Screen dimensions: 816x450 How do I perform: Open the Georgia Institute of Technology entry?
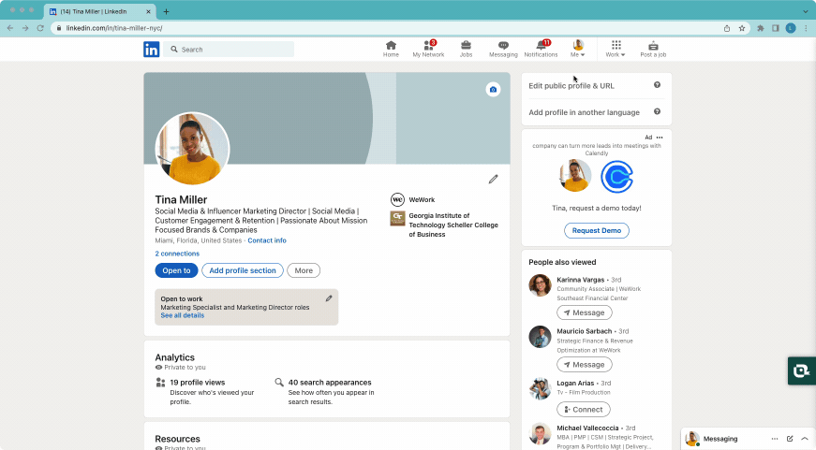click(x=444, y=225)
